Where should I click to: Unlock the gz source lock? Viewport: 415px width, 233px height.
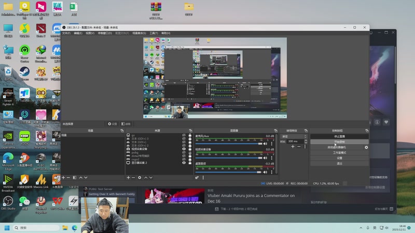click(190, 135)
